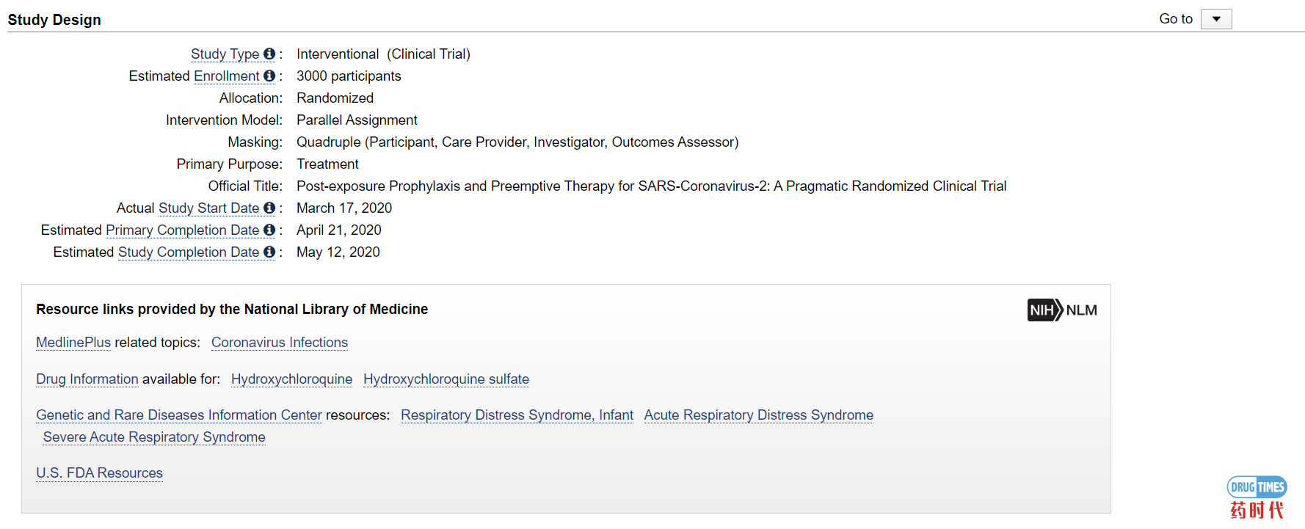
Task: Click the Drug Information link
Action: pos(87,379)
